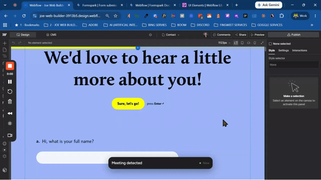Image resolution: width=321 pixels, height=180 pixels.
Task: Bookmark this page with star icon
Action: (x=115, y=16)
